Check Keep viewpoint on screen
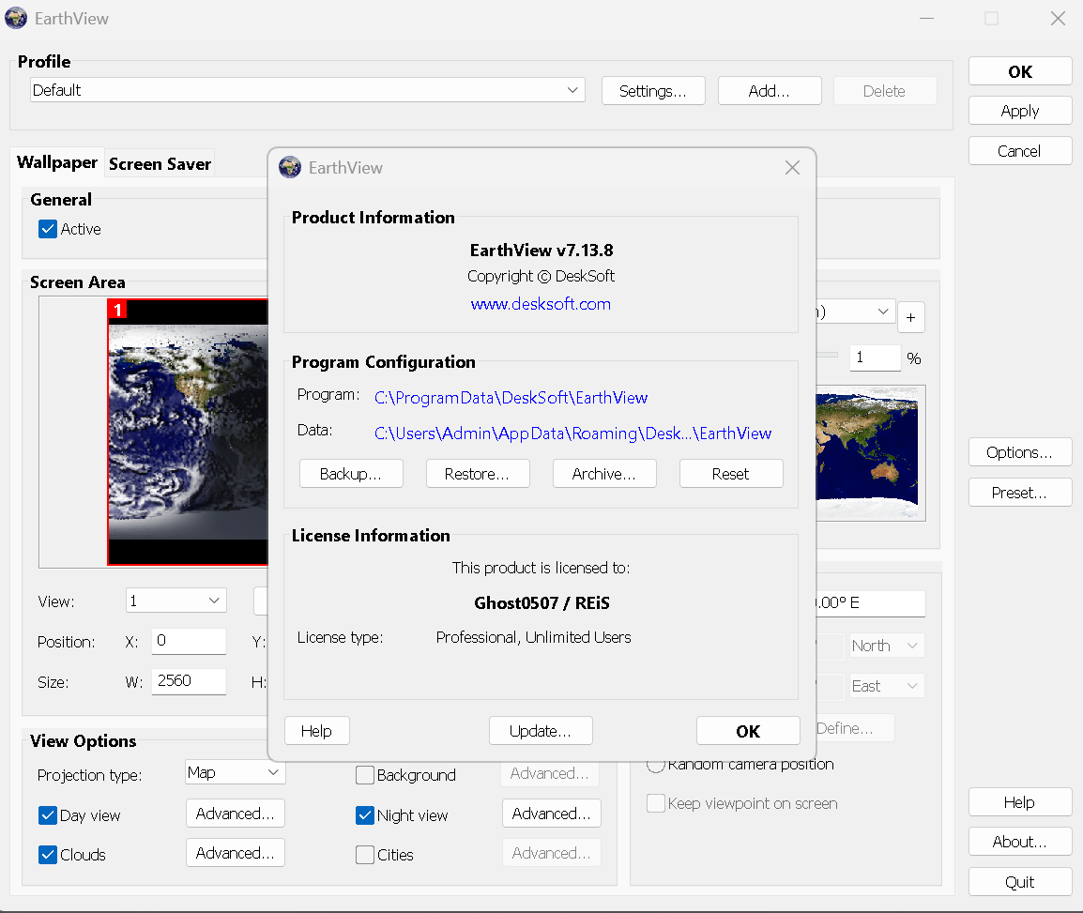This screenshot has height=913, width=1083. pos(655,803)
